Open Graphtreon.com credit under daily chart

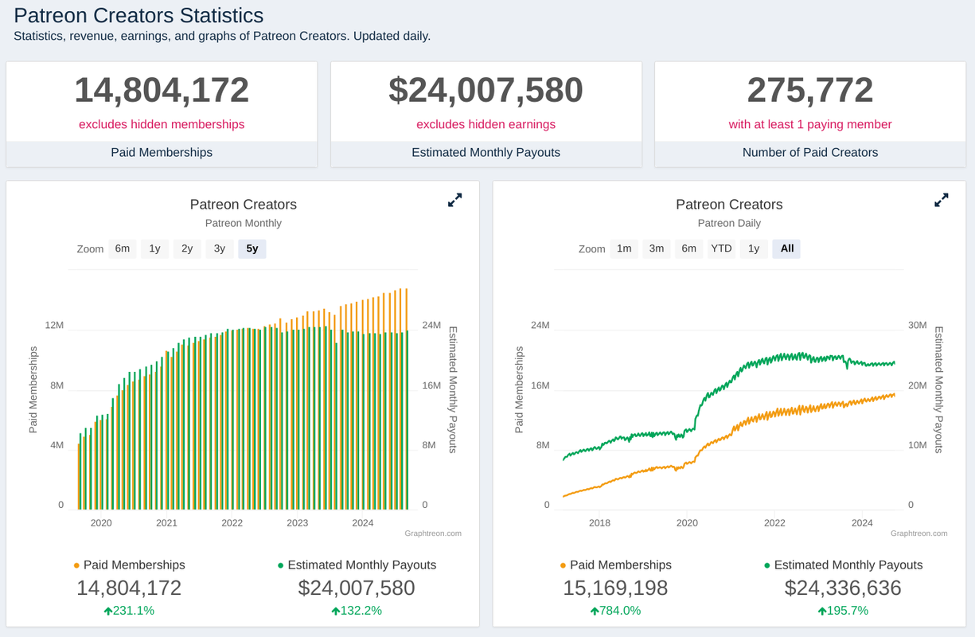click(919, 533)
